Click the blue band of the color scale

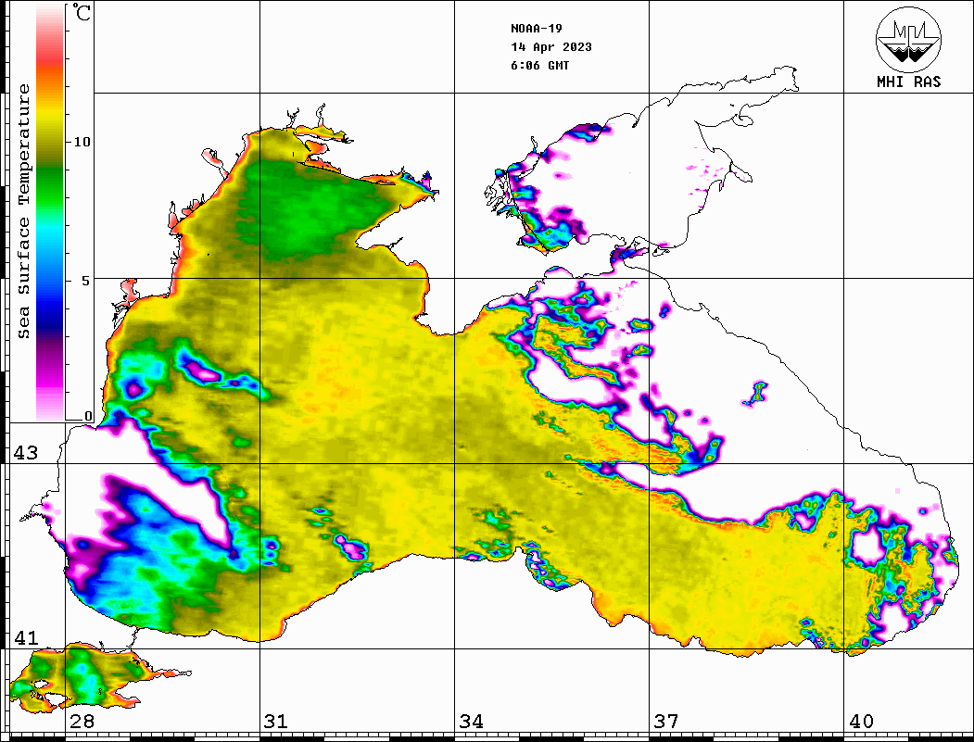(50, 298)
